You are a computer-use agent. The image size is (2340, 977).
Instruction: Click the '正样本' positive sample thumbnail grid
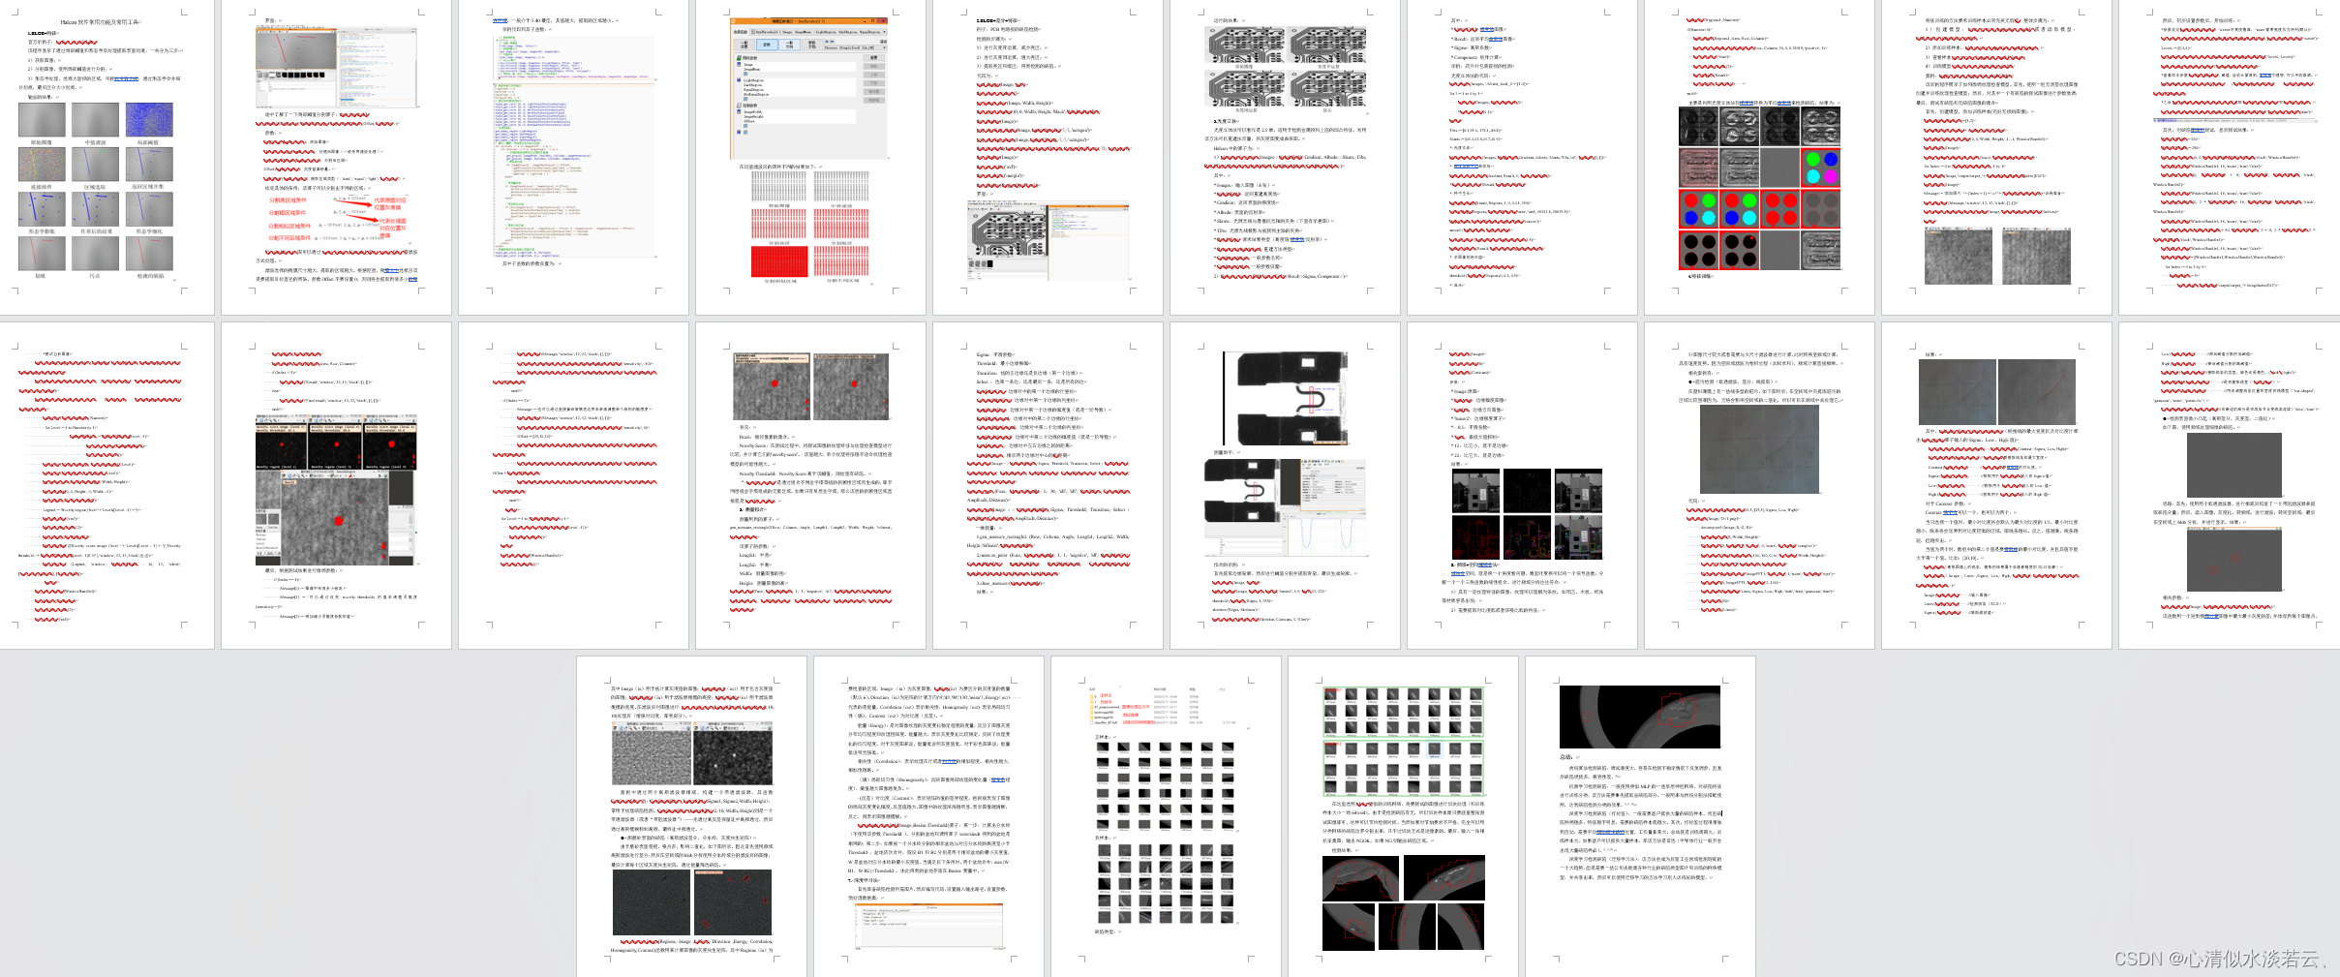pyautogui.click(x=1166, y=785)
